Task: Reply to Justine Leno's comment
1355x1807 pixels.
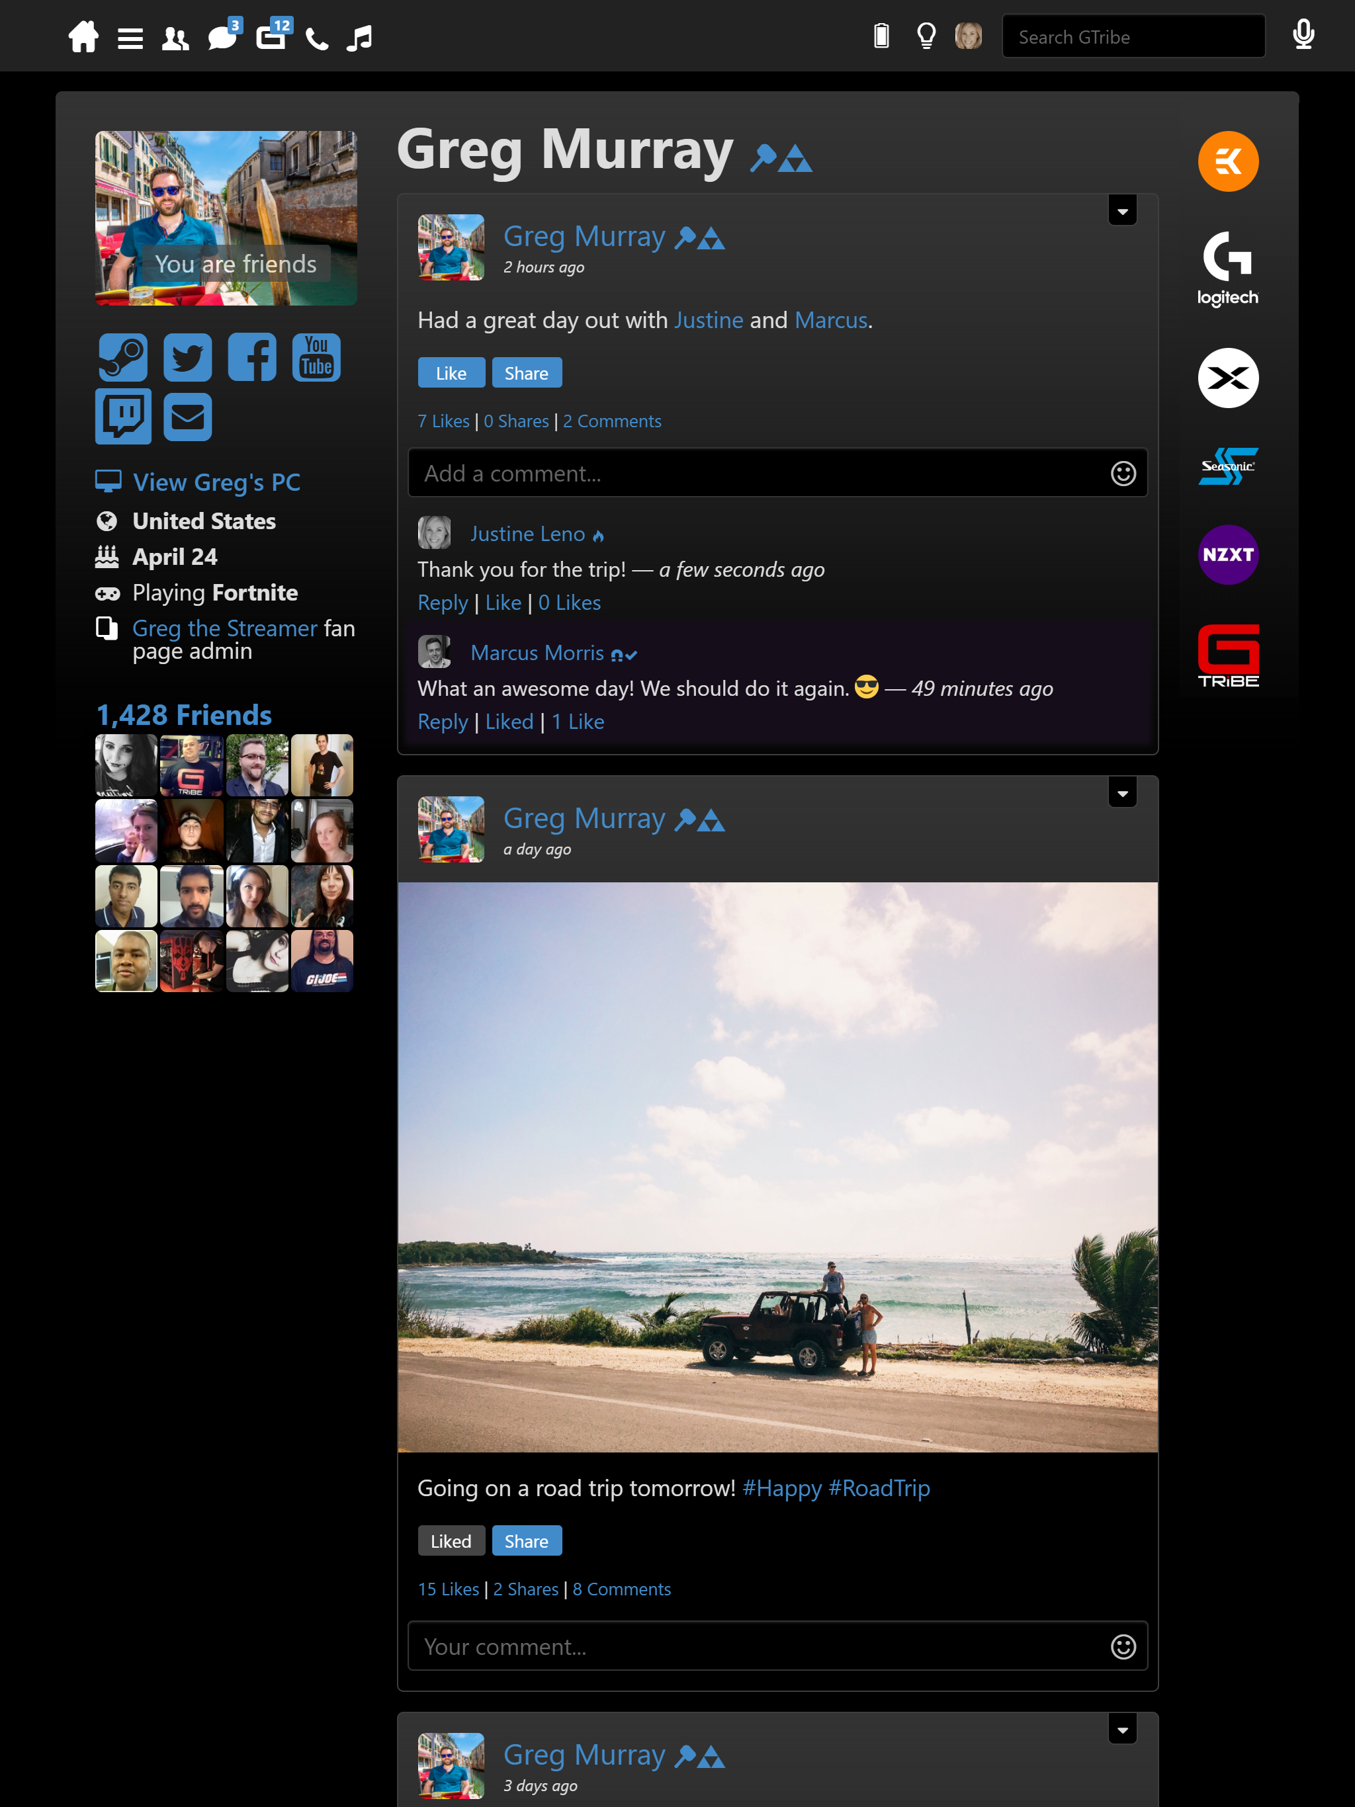Action: click(x=443, y=603)
